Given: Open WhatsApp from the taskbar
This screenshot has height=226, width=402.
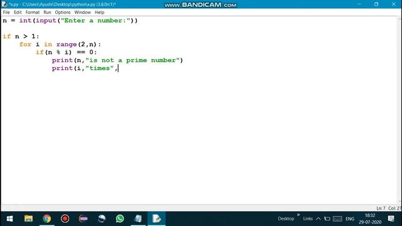Looking at the screenshot, I should coord(120,218).
